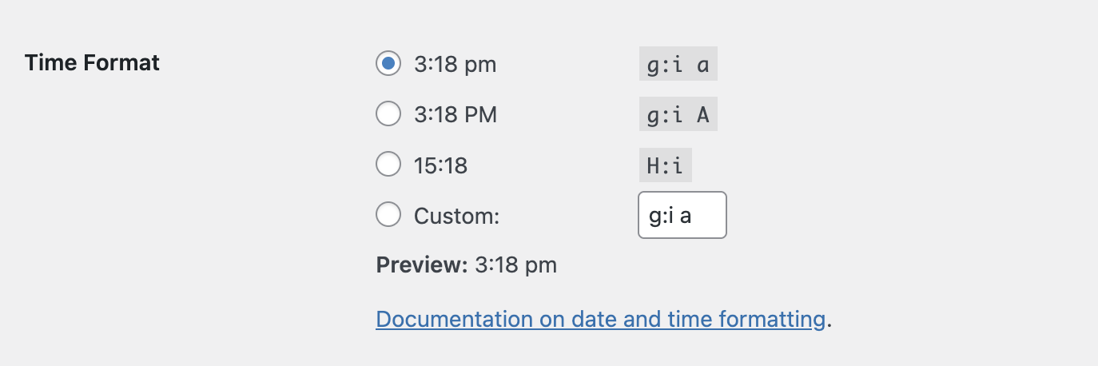Click the "g:i a" grey format code
The image size is (1098, 366).
(x=678, y=65)
